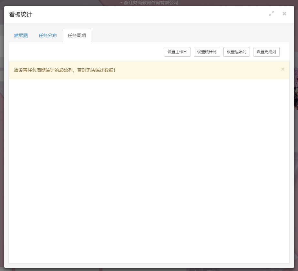Switch to the 燃尽图 tab

(x=21, y=35)
